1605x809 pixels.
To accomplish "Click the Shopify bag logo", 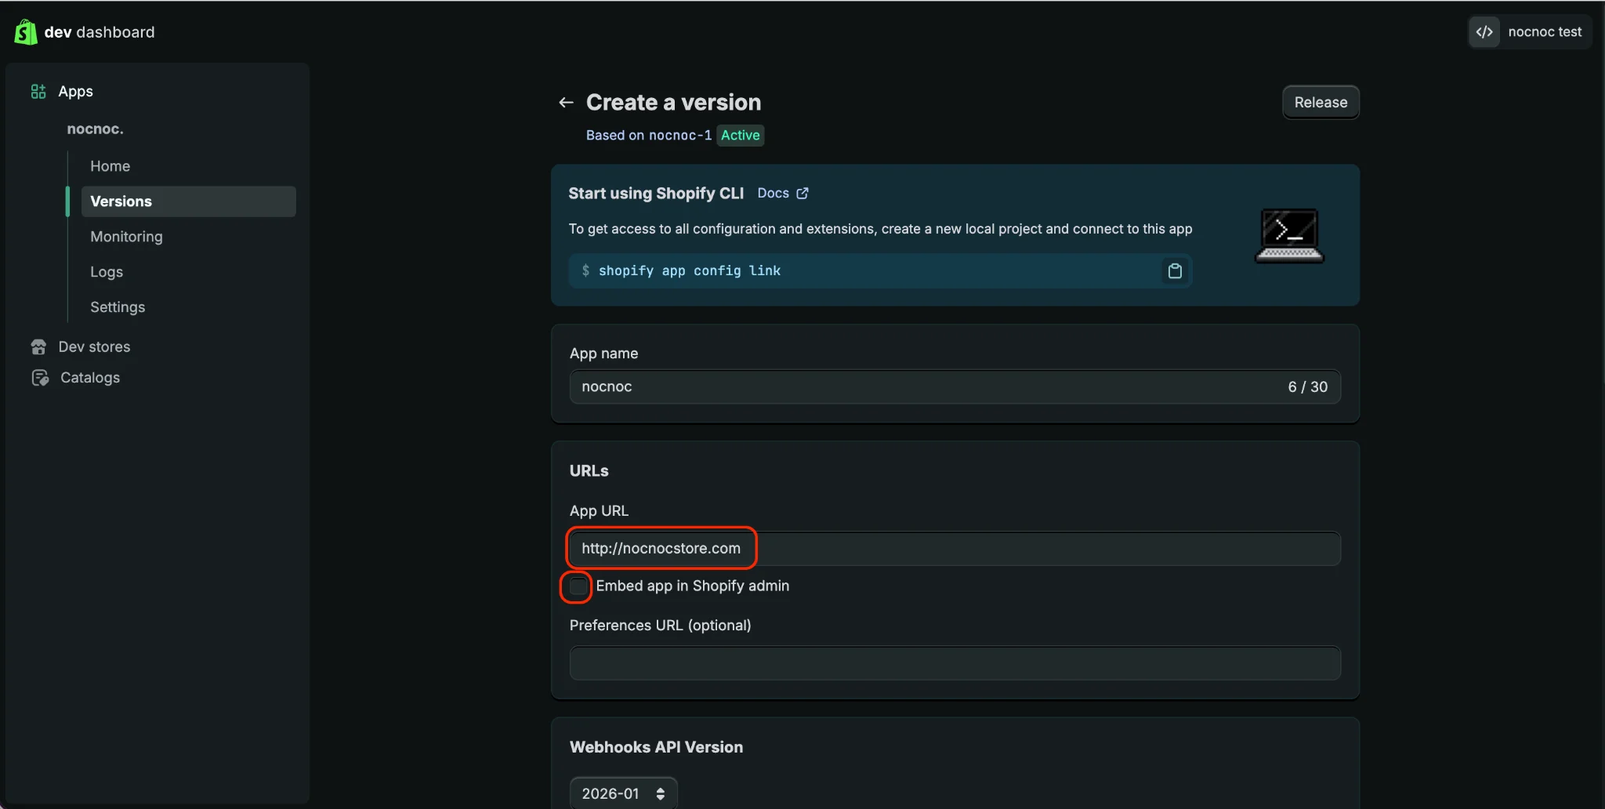I will (x=26, y=32).
